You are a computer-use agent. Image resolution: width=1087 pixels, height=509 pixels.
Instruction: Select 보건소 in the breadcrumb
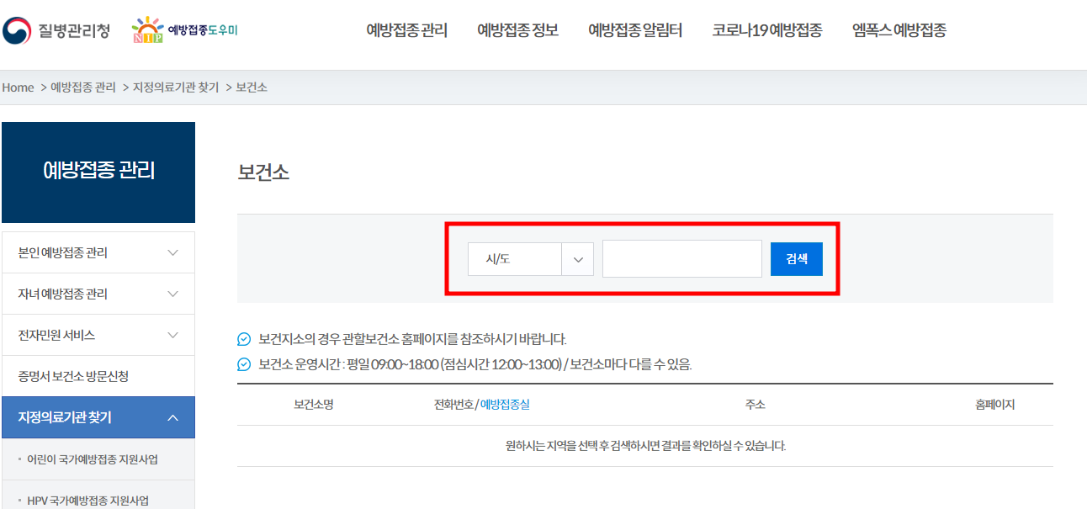click(x=252, y=87)
